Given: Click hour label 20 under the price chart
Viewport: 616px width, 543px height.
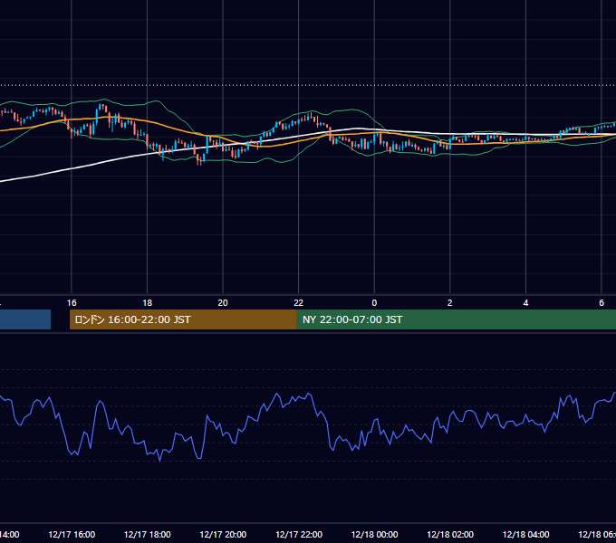Looking at the screenshot, I should click(x=223, y=303).
